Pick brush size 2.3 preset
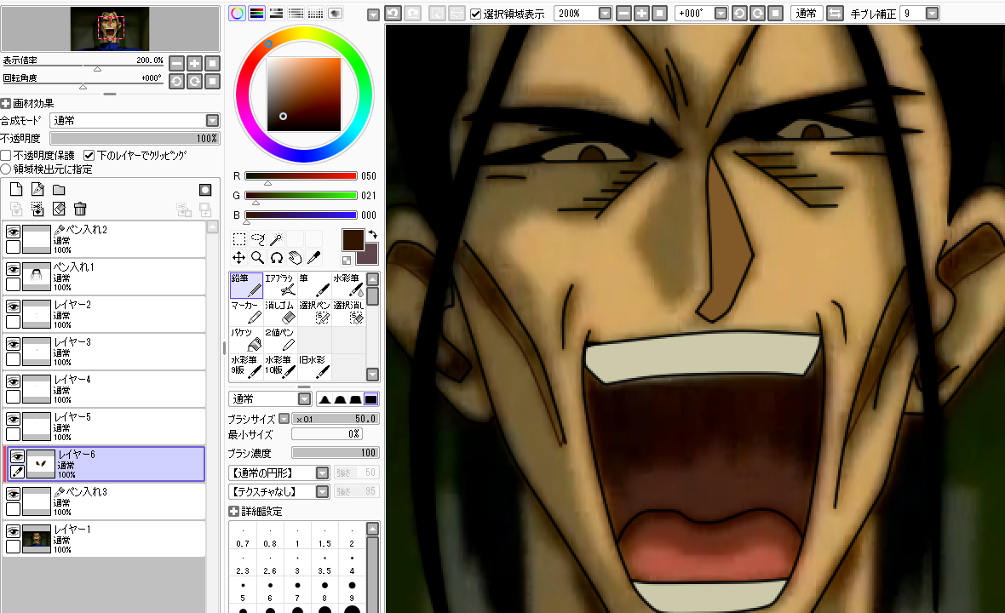This screenshot has height=613, width=1005. click(243, 563)
